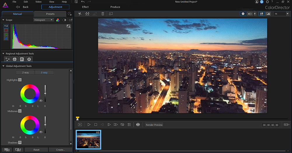Screen dimensions: 292x153
Task: Open the user account icon
Action: click(257, 2)
